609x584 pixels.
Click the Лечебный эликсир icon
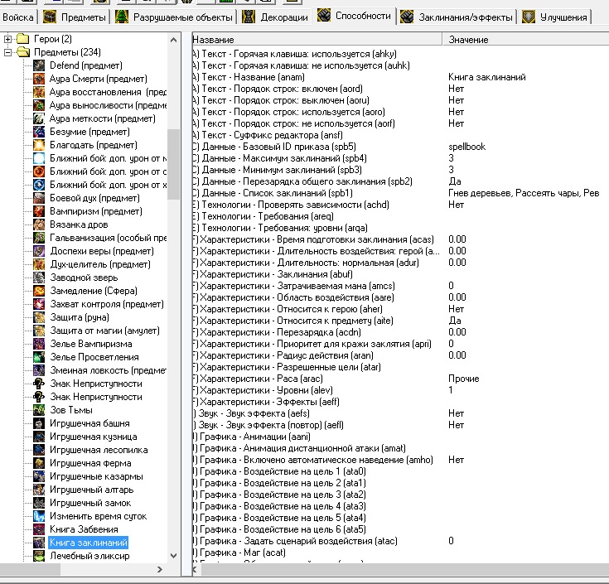[x=39, y=556]
